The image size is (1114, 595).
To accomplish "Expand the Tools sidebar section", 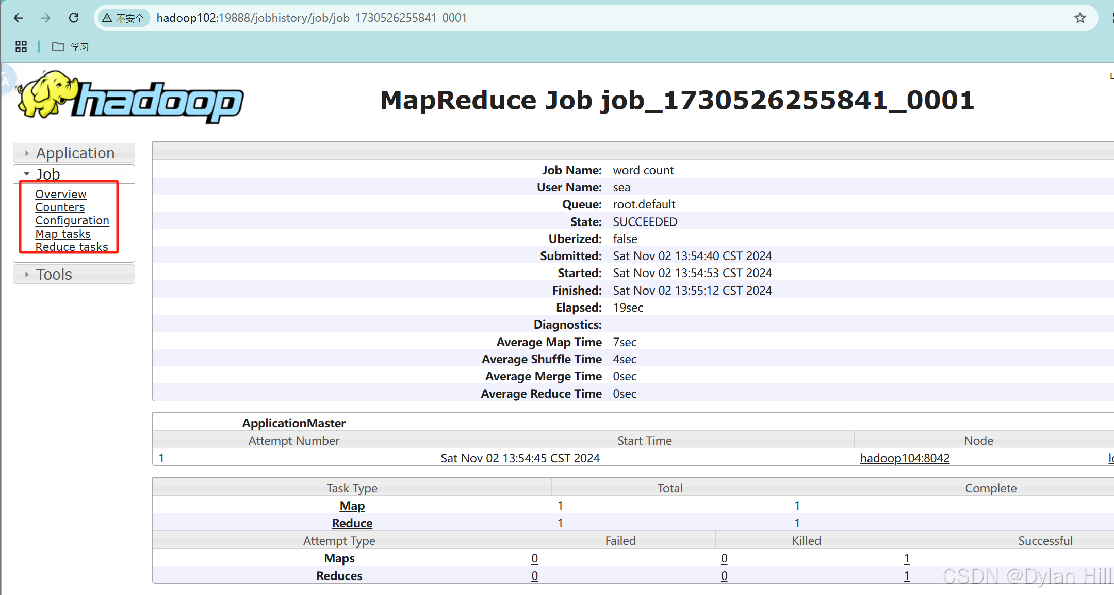I will 54,275.
